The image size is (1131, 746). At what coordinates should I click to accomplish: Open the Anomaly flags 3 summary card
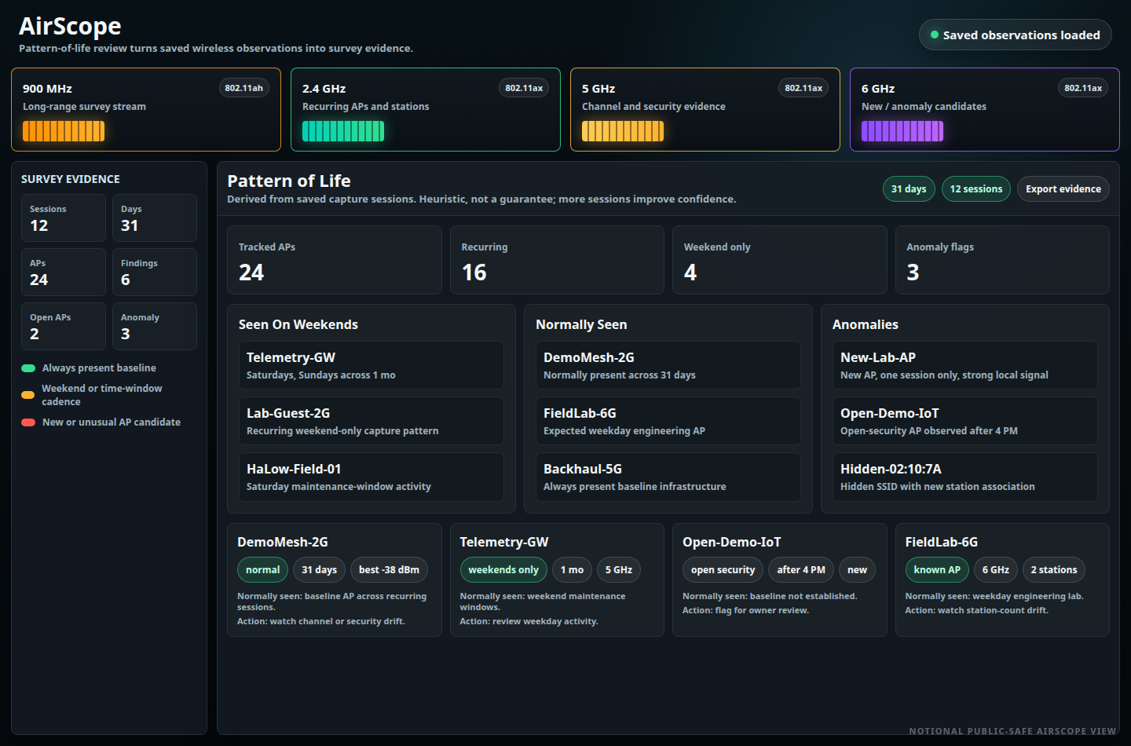coord(1002,260)
